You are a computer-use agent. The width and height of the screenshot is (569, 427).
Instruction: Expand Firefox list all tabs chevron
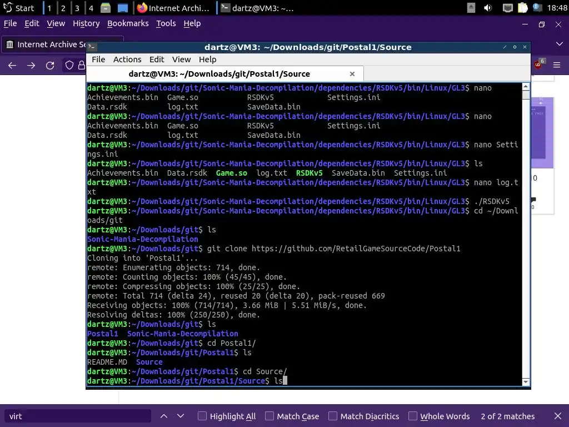tap(559, 43)
